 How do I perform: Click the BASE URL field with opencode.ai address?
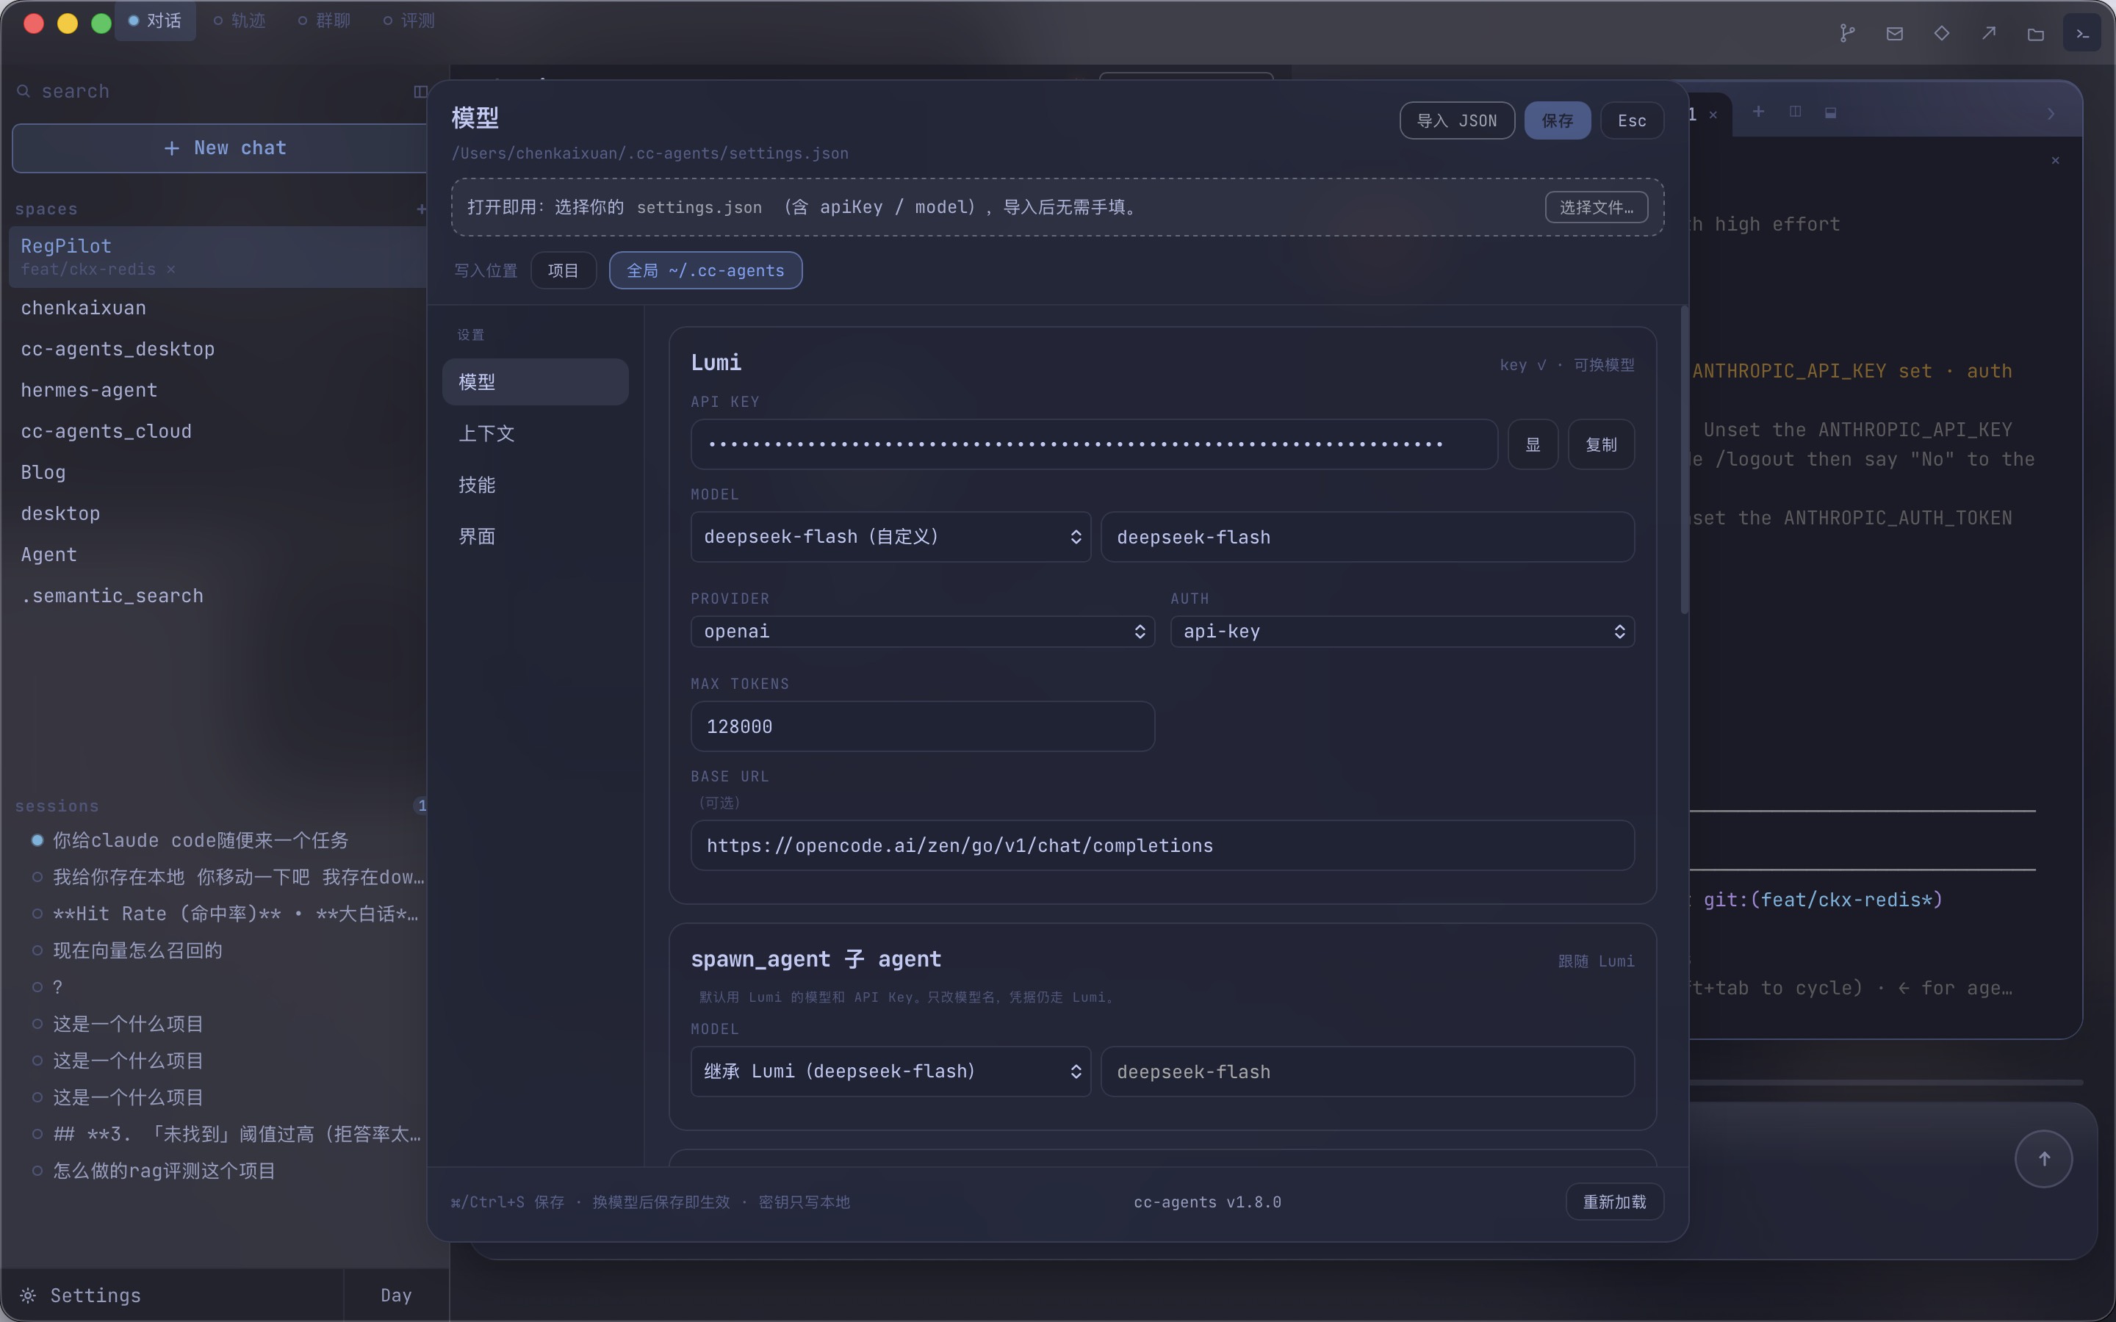point(1162,845)
